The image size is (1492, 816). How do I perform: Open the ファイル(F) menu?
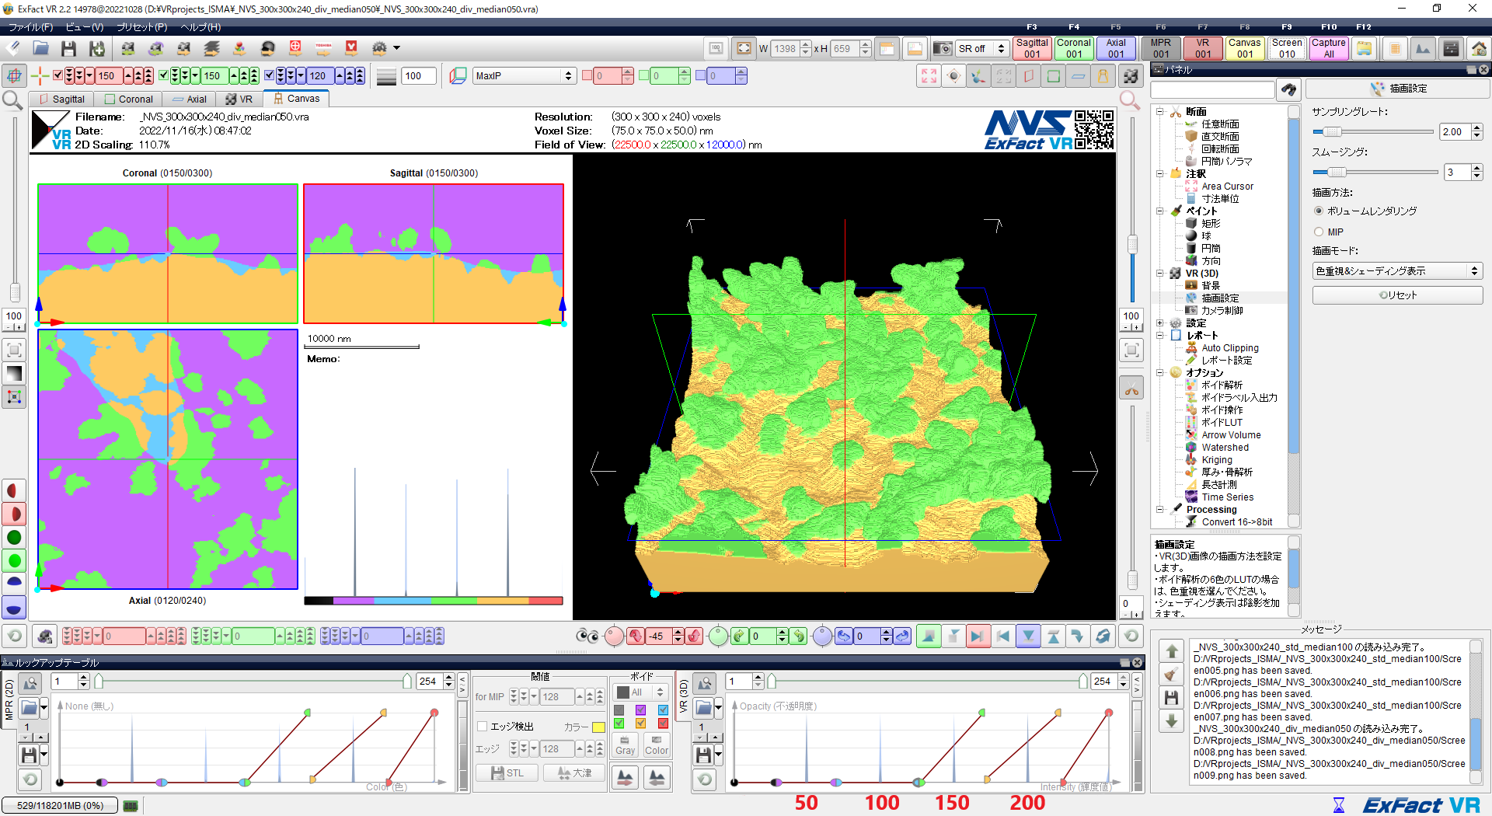pyautogui.click(x=30, y=27)
